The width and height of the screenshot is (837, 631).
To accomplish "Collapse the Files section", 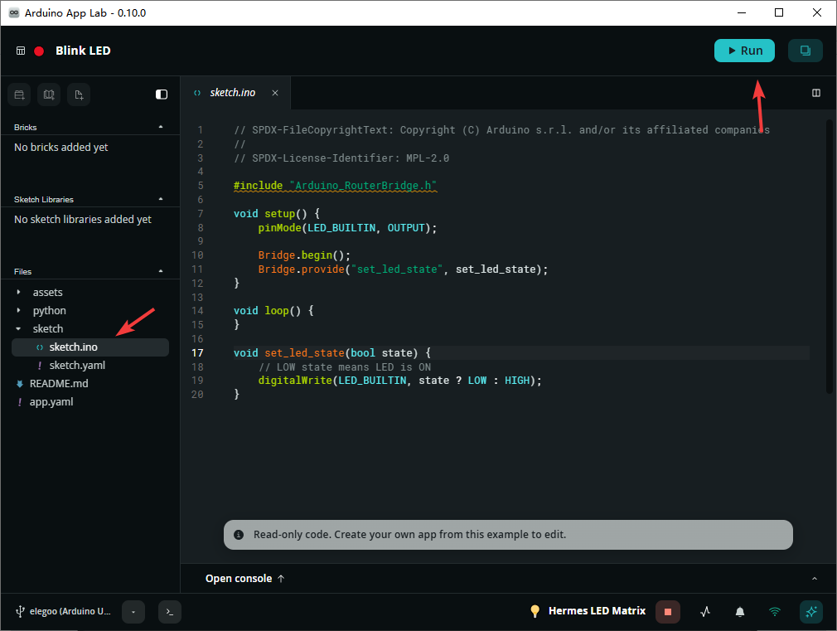I will 161,271.
